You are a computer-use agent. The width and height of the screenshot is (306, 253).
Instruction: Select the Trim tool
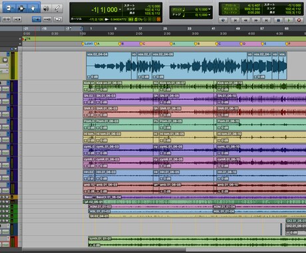click(x=9, y=9)
